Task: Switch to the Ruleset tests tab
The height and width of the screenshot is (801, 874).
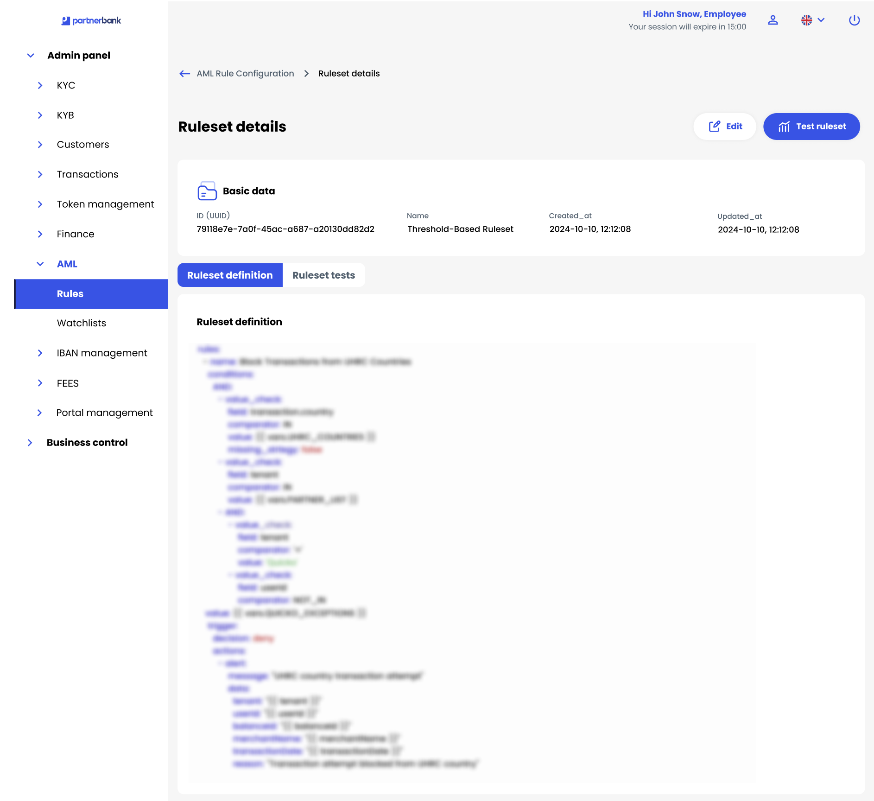Action: click(323, 275)
